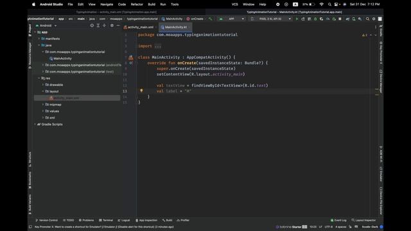Collapse the app module node
The height and width of the screenshot is (231, 411).
(35, 32)
